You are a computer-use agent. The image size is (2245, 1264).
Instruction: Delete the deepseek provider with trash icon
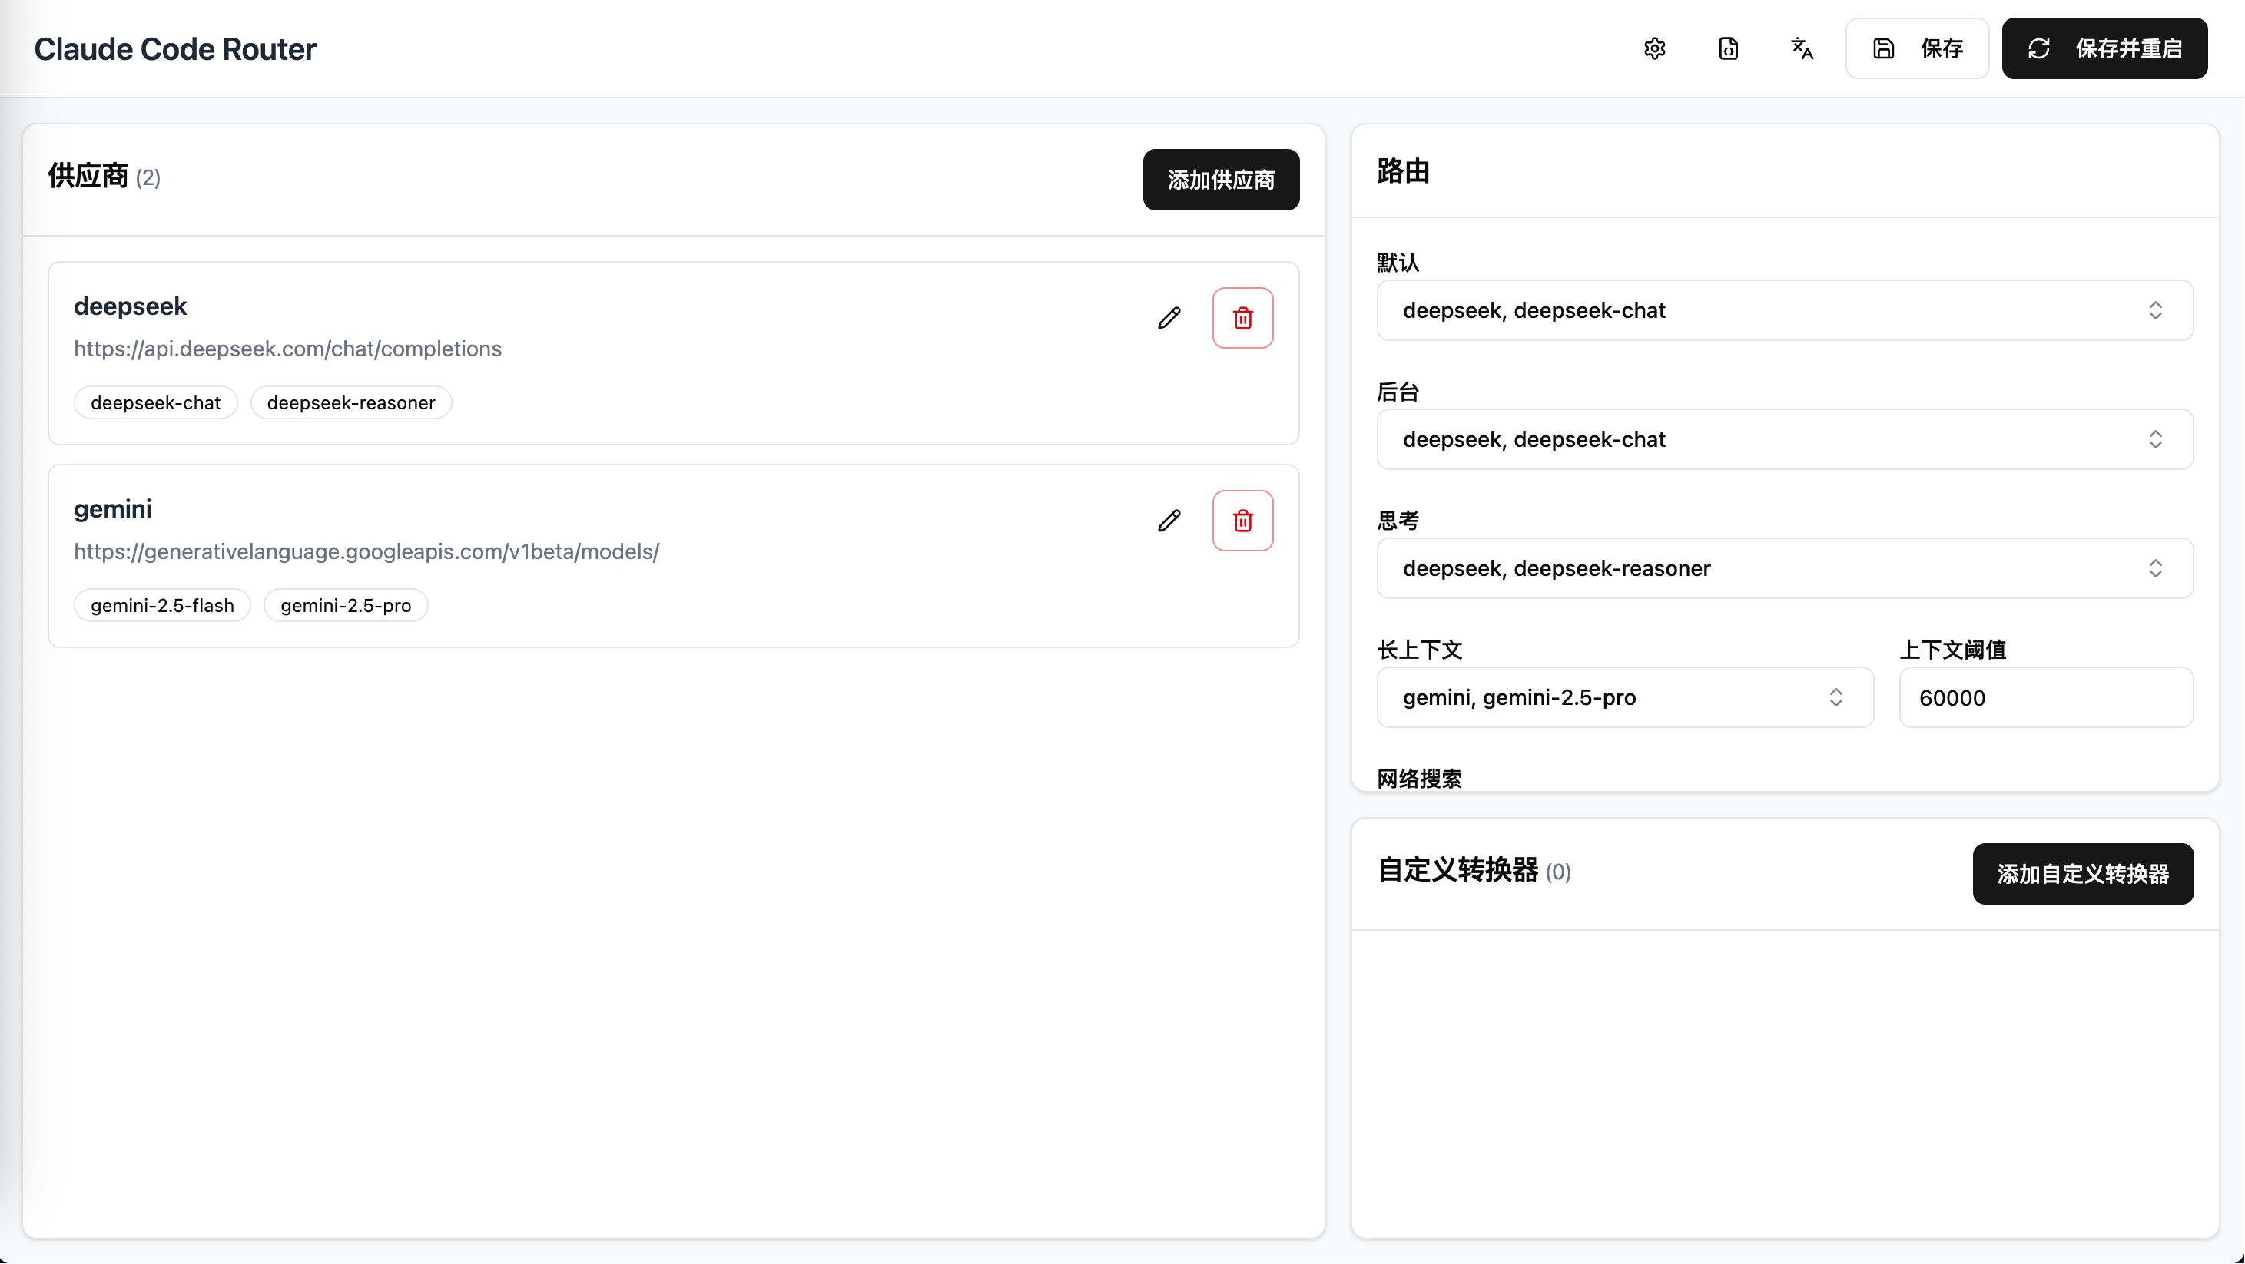click(1243, 318)
